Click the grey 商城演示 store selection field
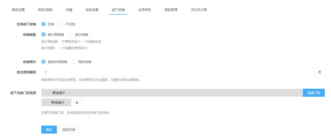Screen dimensions: 331x136 (x=172, y=93)
